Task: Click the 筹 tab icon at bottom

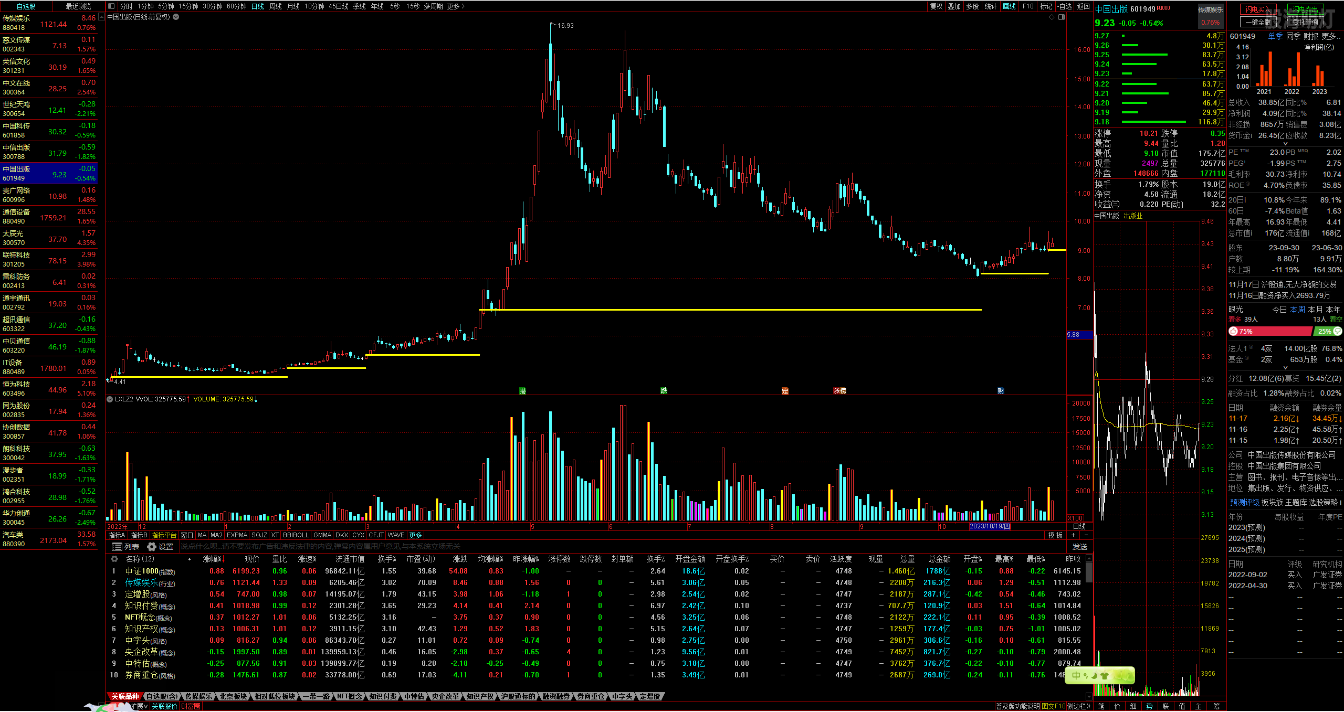Action: pos(1216,706)
